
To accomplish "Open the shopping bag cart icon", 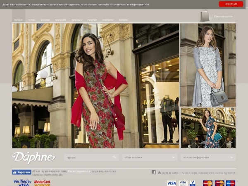I will [x=205, y=16].
